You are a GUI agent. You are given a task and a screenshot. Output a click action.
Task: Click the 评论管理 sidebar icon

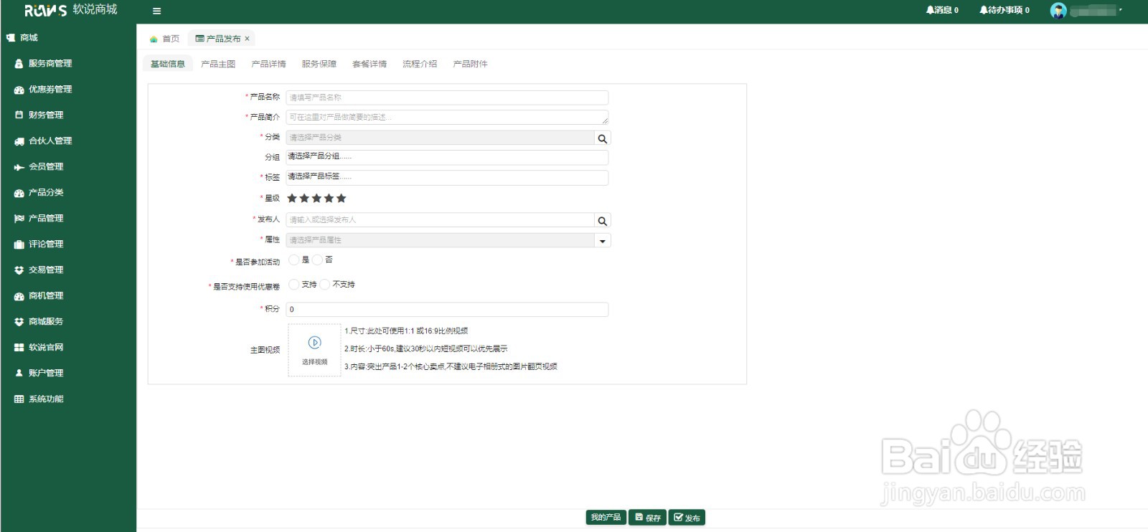[x=19, y=244]
